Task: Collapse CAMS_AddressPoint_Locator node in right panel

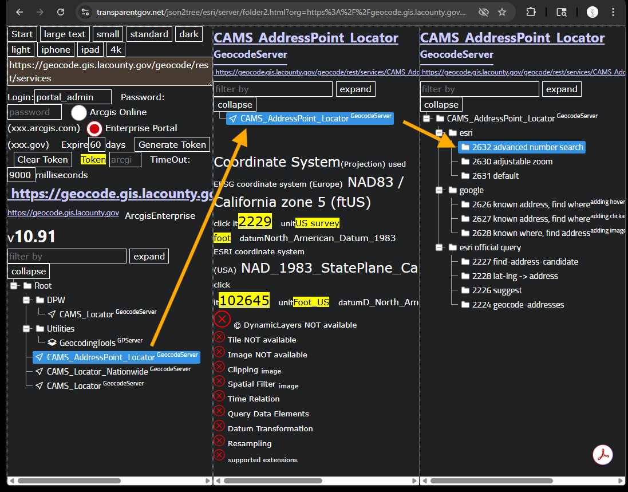Action: coord(427,118)
